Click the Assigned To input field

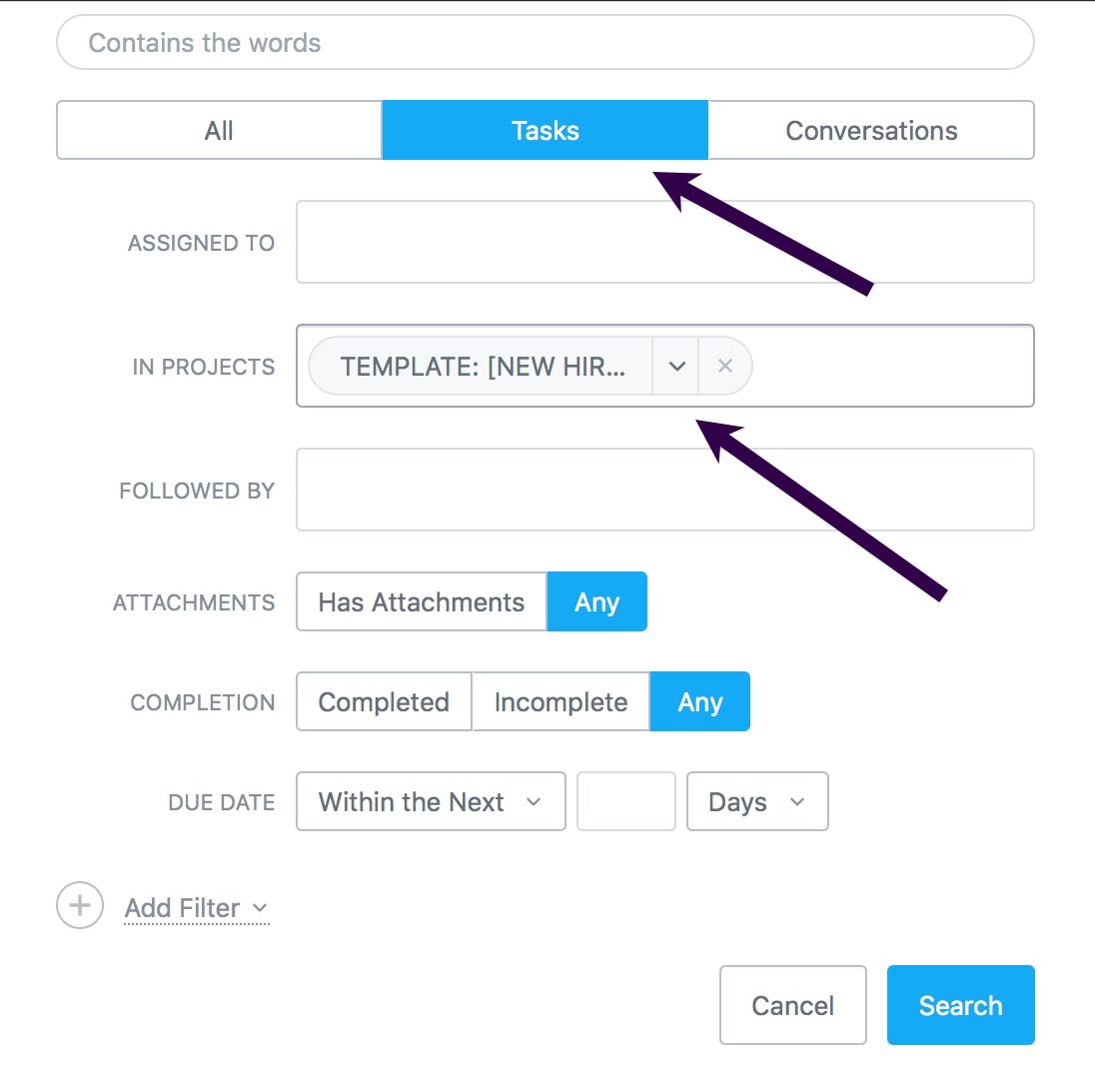[664, 242]
